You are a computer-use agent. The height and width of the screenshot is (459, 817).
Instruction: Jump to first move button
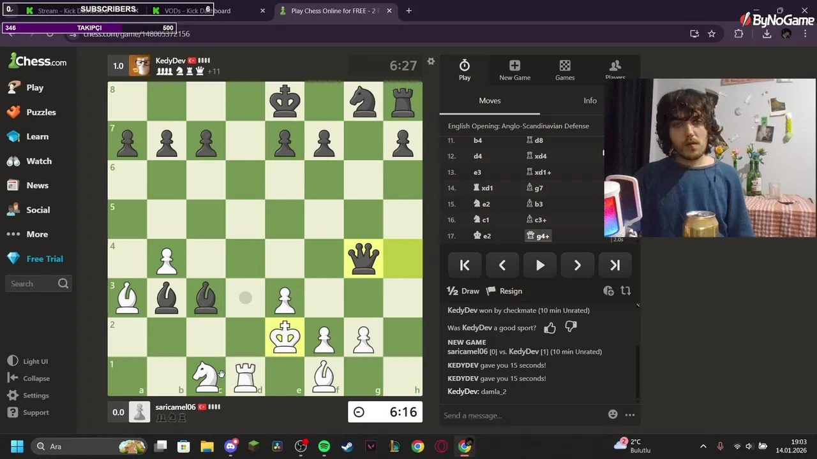click(465, 265)
